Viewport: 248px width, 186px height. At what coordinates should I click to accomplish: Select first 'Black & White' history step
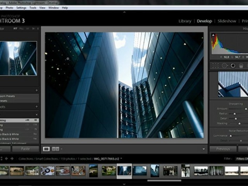click(19, 134)
